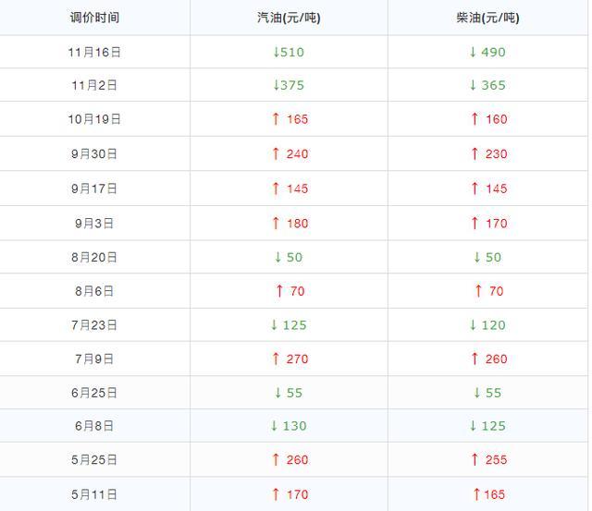The height and width of the screenshot is (511, 592).
Task: Select the 9月3日 date cell
Action: tap(94, 224)
